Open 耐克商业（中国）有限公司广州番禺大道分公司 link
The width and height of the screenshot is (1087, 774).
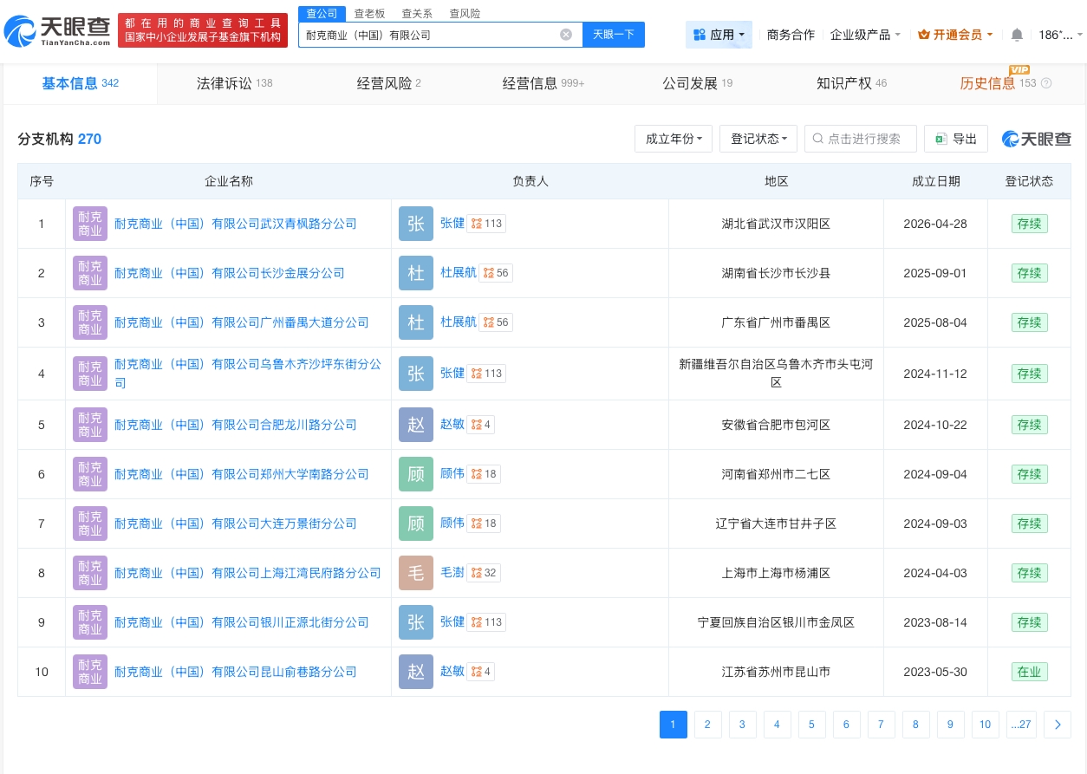click(242, 322)
